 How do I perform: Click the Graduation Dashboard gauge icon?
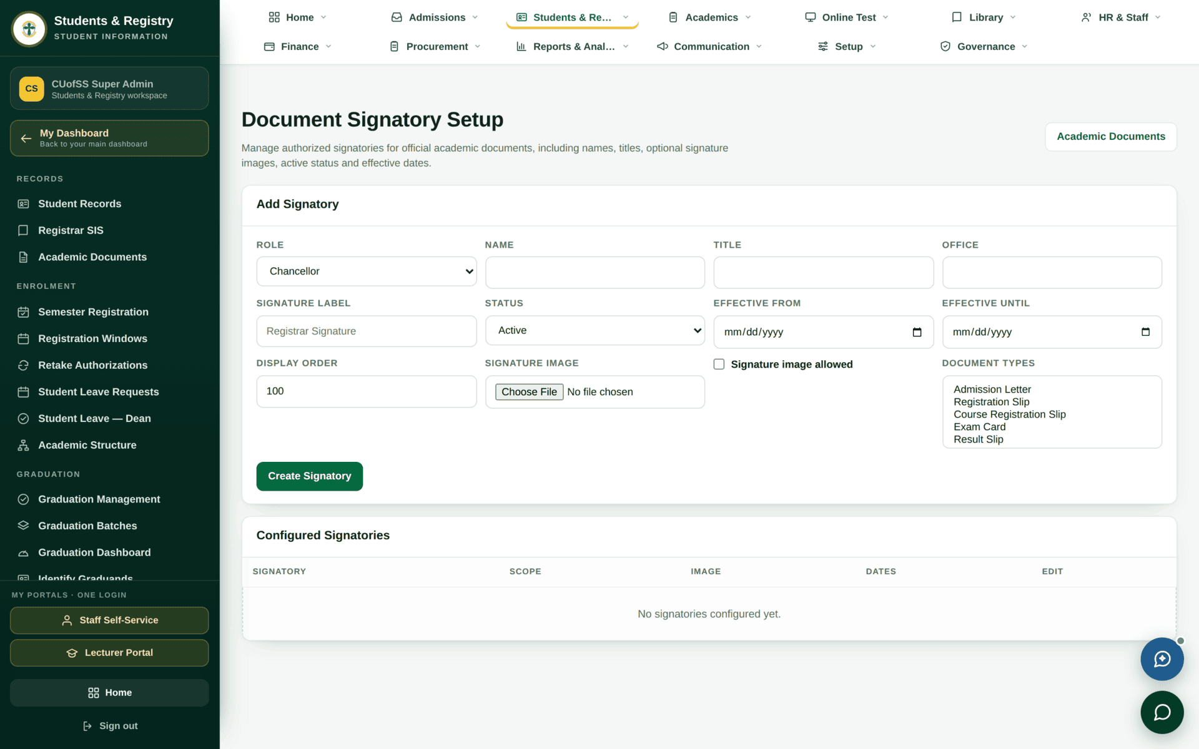[x=23, y=552]
